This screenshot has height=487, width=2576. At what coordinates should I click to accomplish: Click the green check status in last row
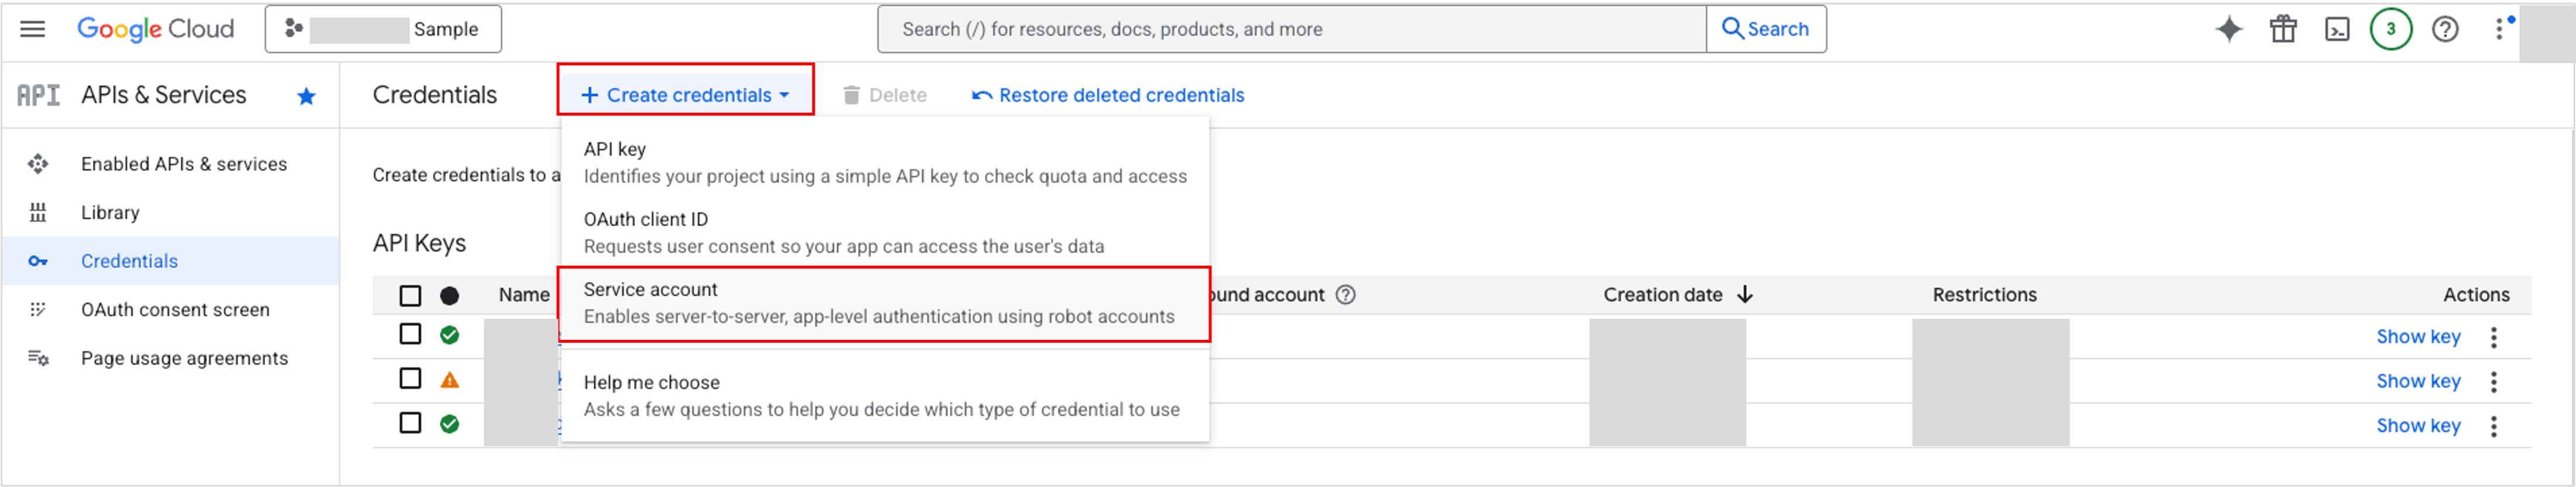click(x=450, y=424)
